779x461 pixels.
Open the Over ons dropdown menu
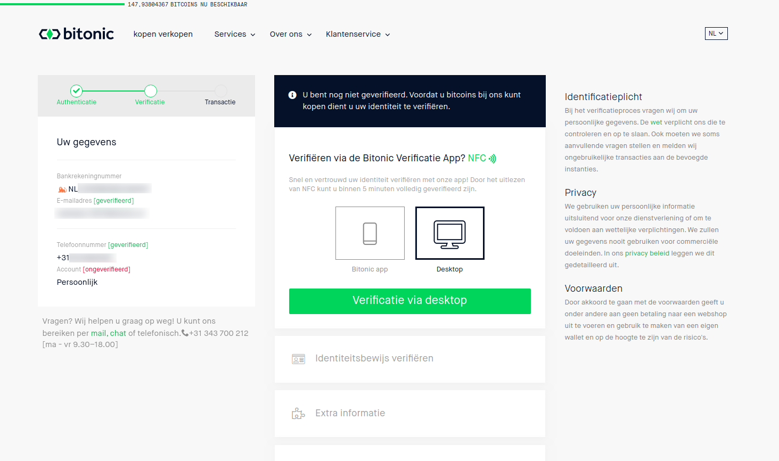click(291, 34)
